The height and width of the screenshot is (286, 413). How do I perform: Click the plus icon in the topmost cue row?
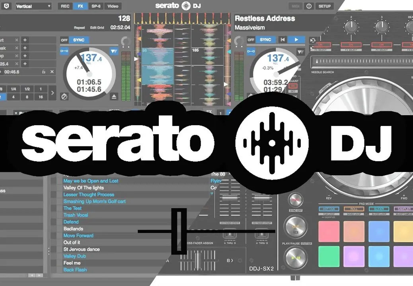coord(25,40)
